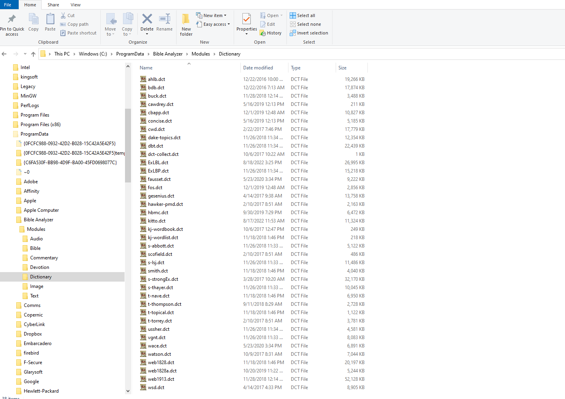Viewport: 565px width, 399px height.
Task: Select the file s-strongEx.dct
Action: tap(163, 279)
